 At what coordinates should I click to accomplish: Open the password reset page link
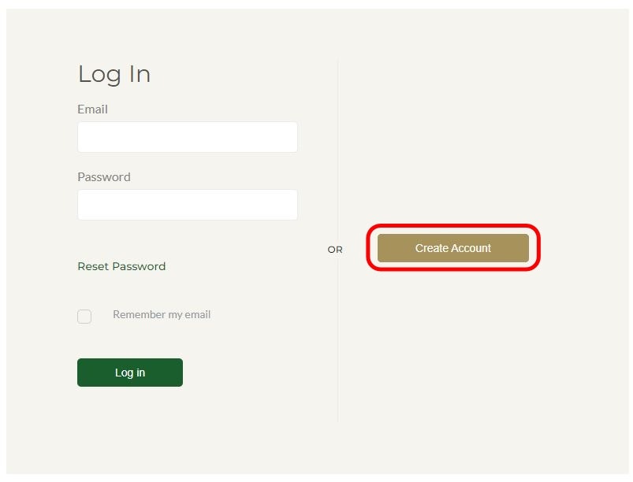(x=121, y=266)
